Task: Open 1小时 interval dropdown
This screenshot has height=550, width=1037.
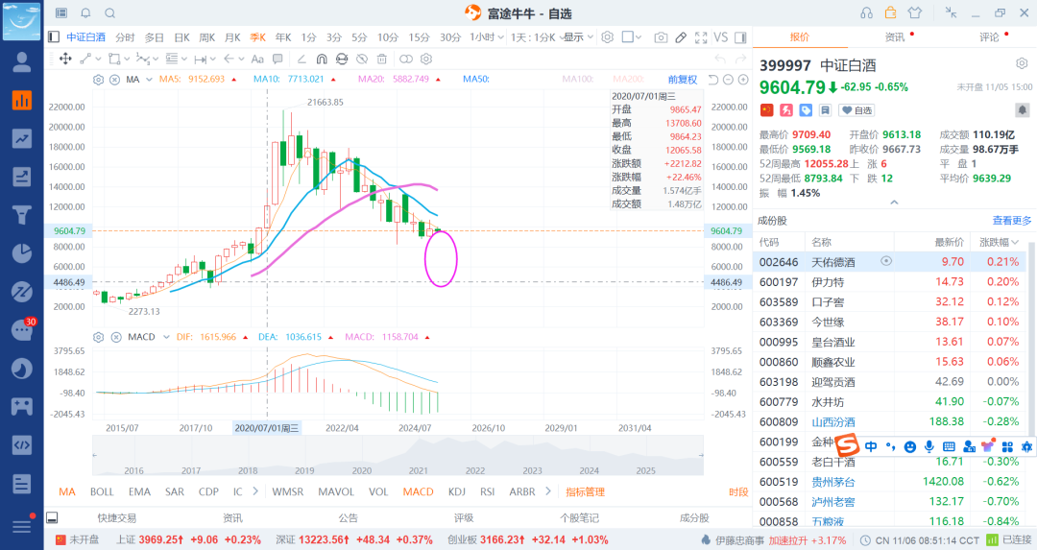Action: point(488,37)
